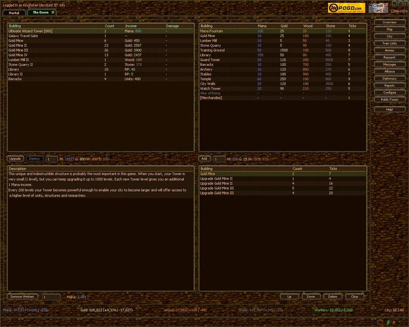Open the Diplomacy page
The height and width of the screenshot is (327, 409).
click(x=389, y=79)
